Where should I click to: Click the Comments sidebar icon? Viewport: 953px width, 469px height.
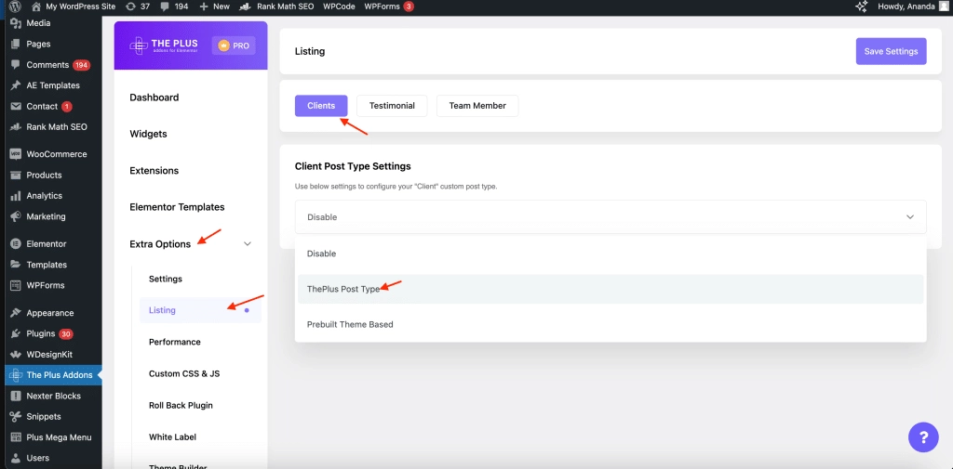pyautogui.click(x=16, y=64)
